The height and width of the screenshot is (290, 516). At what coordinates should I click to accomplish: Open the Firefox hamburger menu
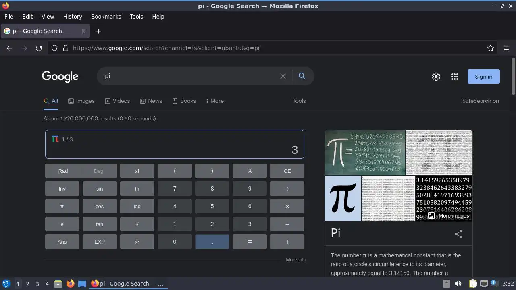click(x=506, y=48)
